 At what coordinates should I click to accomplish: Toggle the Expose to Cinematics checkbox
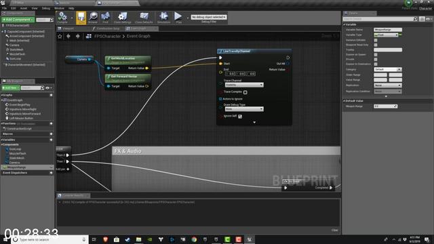click(376, 64)
